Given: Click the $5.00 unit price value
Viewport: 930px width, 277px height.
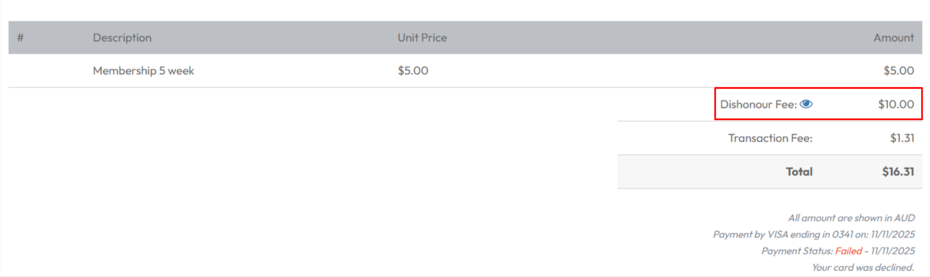Looking at the screenshot, I should [413, 71].
